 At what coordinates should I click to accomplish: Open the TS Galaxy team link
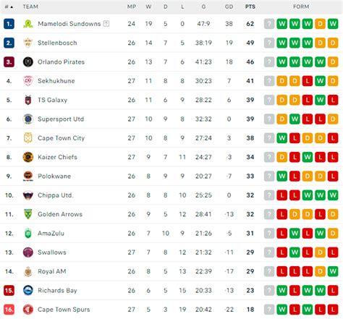[52, 100]
